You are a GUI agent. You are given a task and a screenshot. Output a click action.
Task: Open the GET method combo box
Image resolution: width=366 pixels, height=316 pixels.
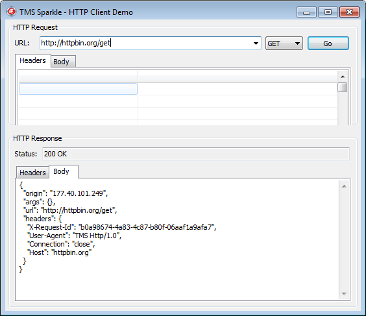click(x=284, y=43)
